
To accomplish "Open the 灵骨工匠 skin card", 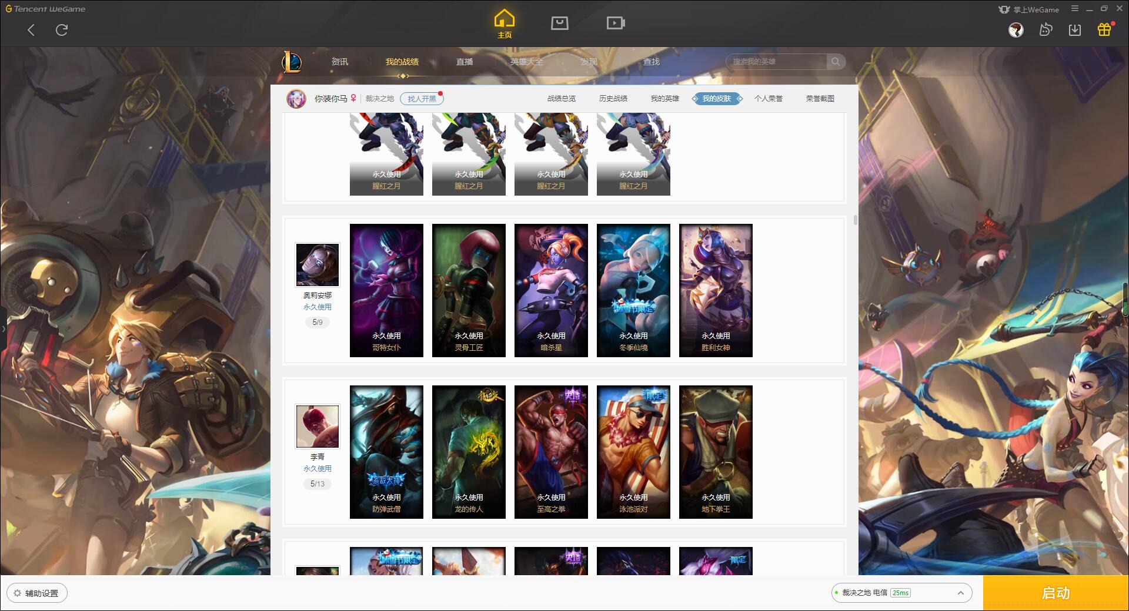I will coord(469,290).
